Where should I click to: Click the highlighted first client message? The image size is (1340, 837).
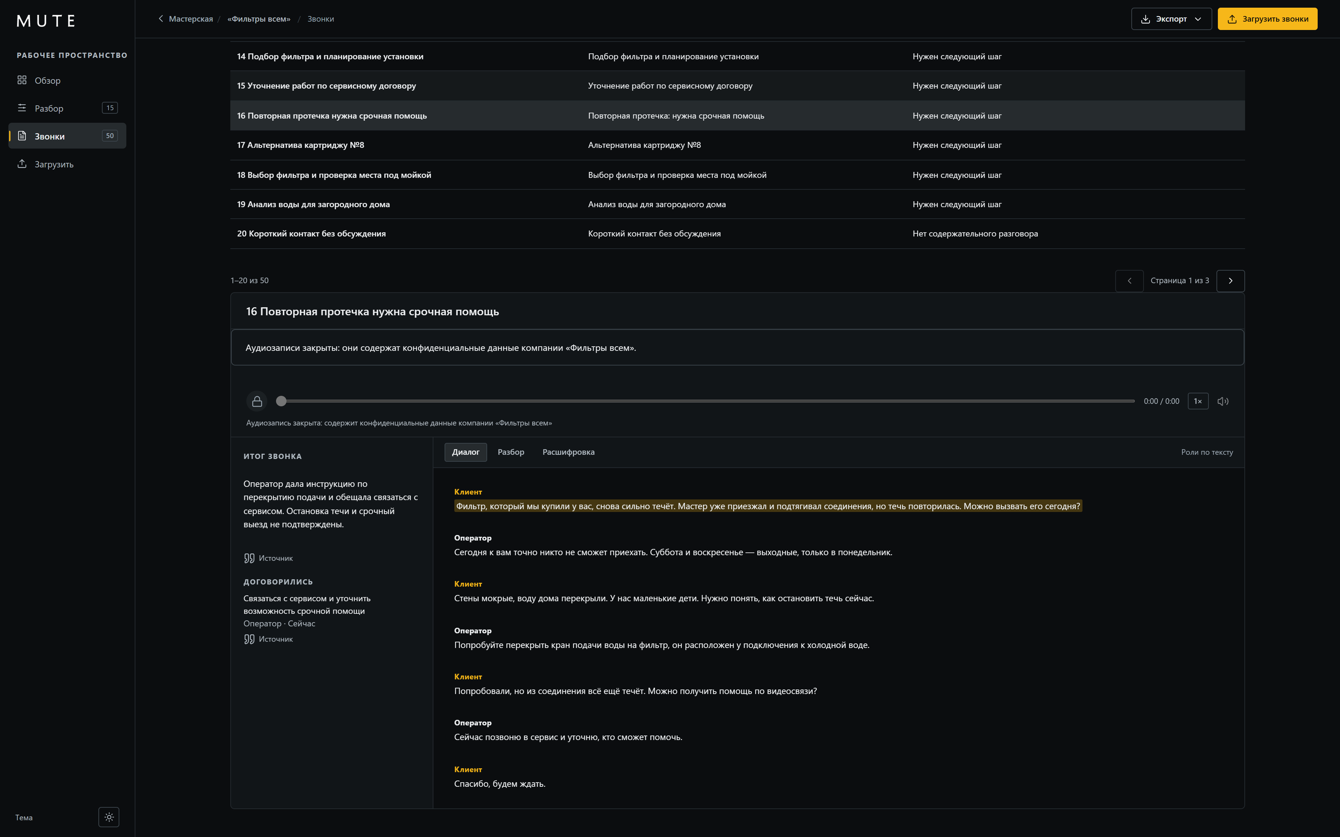[768, 506]
